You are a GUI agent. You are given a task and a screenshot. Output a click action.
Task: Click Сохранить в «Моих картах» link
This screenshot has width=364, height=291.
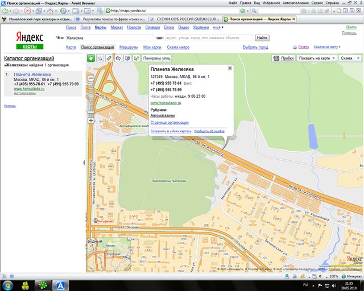171,131
